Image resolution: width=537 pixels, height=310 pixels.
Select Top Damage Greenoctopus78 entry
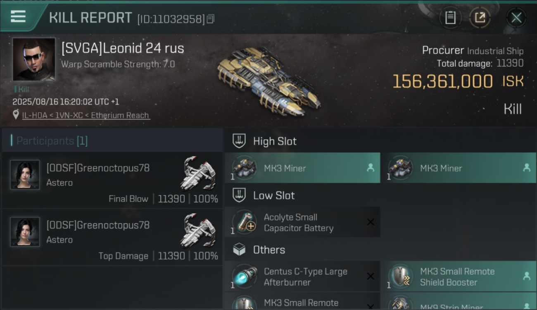click(x=112, y=237)
